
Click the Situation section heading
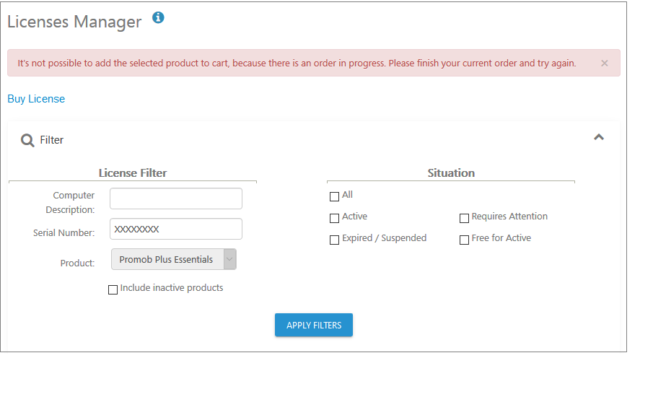coord(451,173)
